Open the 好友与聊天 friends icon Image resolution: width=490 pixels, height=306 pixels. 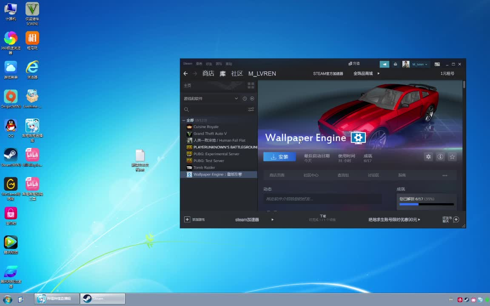point(456,219)
